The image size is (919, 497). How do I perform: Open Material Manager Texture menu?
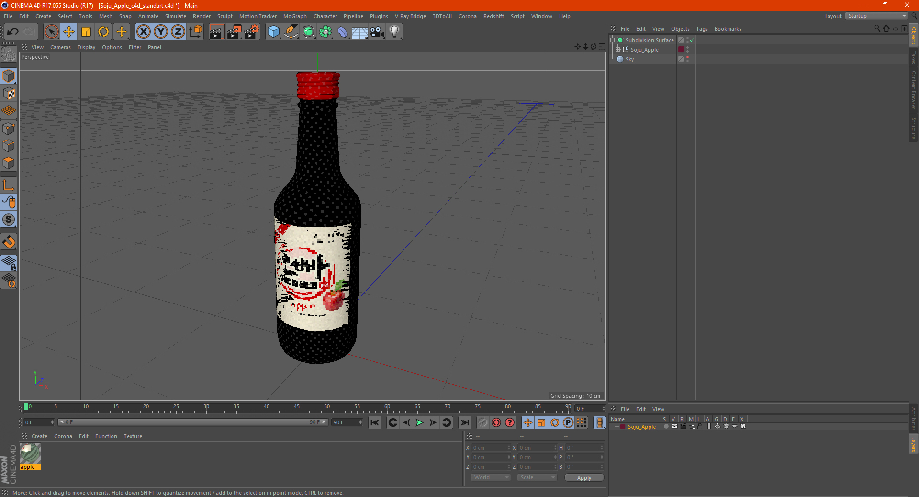click(x=133, y=436)
